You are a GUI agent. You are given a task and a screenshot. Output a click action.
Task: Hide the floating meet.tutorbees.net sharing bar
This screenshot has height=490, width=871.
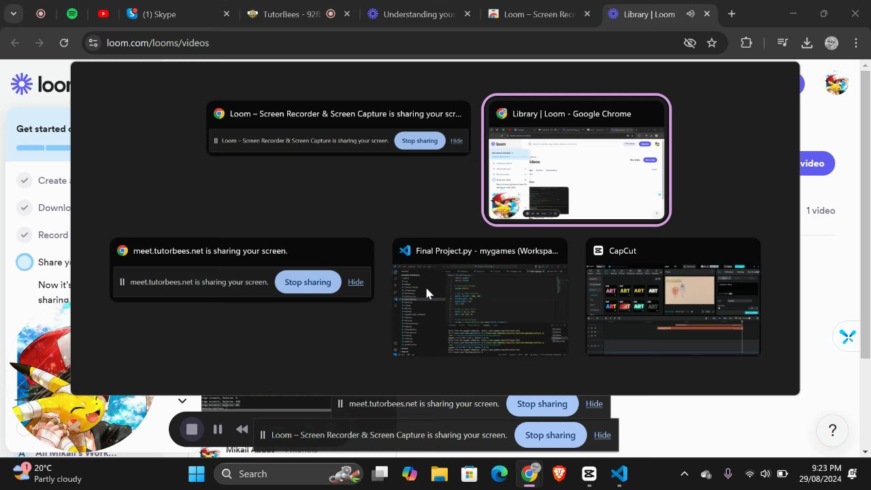tap(594, 404)
